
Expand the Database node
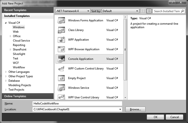pyautogui.click(x=6, y=81)
